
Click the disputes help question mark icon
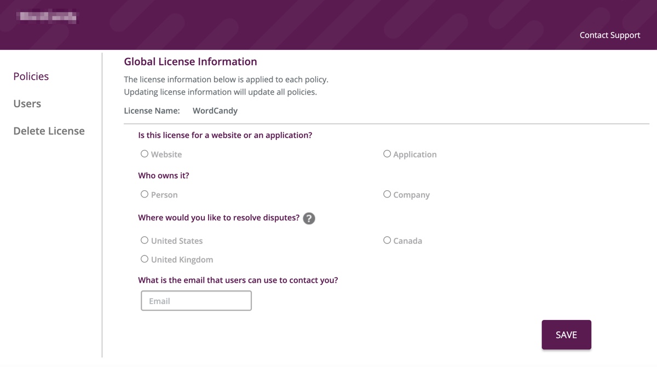pos(309,218)
